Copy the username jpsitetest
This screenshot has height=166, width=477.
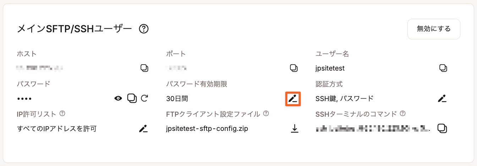(443, 68)
